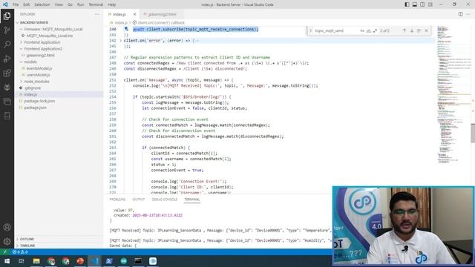Viewport: 475px width, 267px height.
Task: Switch to the DEBUG CONSOLE panel tab
Action: 165,200
